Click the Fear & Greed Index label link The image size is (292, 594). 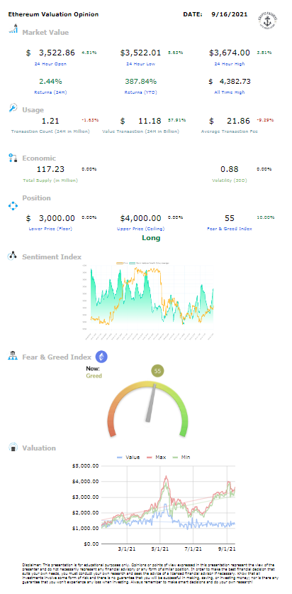[x=230, y=229]
